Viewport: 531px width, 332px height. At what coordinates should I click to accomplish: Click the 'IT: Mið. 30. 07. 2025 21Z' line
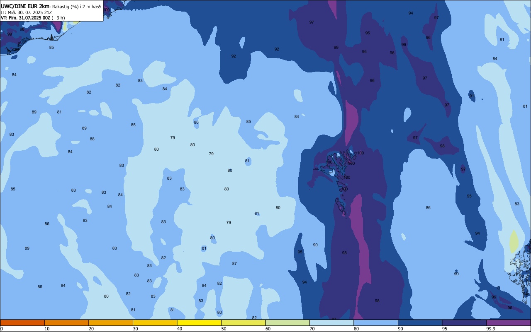(26, 12)
